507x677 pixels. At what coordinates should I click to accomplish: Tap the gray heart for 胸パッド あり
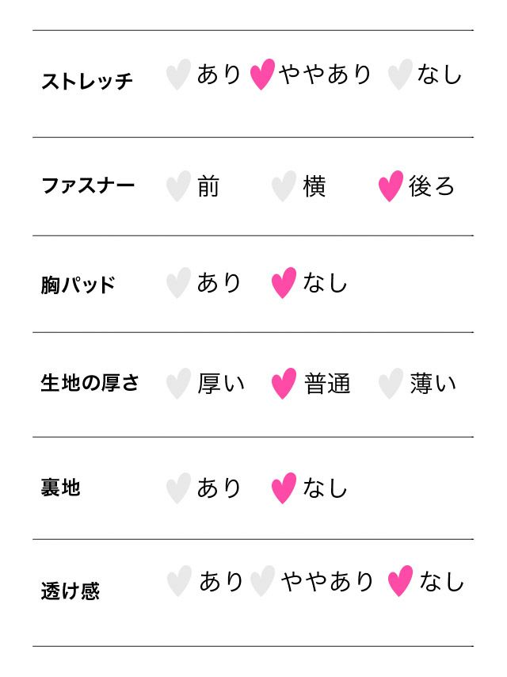pyautogui.click(x=178, y=283)
